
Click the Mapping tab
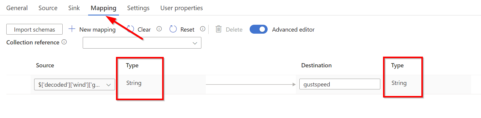[x=103, y=8]
